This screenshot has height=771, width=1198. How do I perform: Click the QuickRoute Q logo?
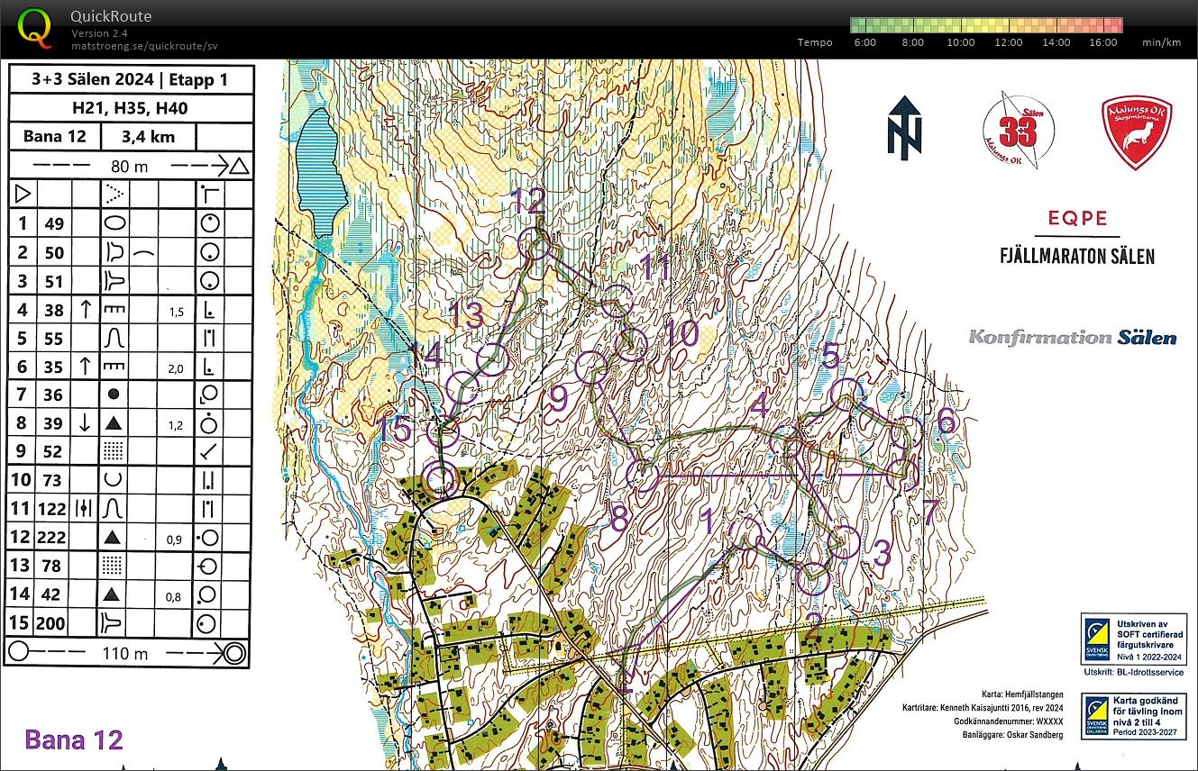coord(35,28)
